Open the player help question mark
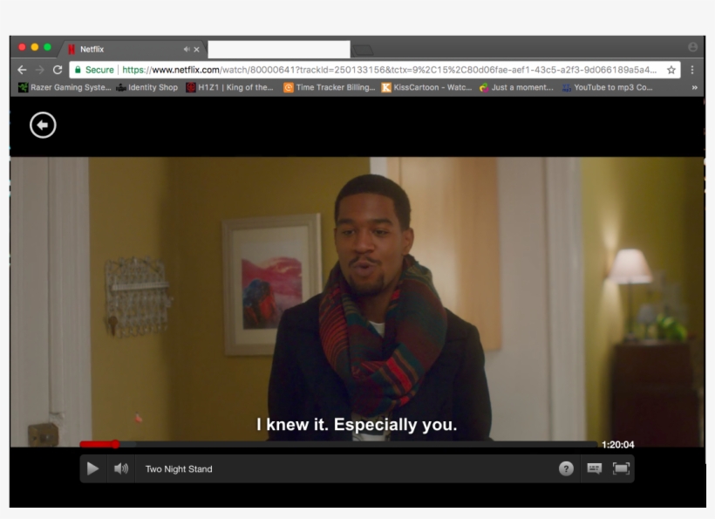Screen dimensions: 715x519 [566, 468]
